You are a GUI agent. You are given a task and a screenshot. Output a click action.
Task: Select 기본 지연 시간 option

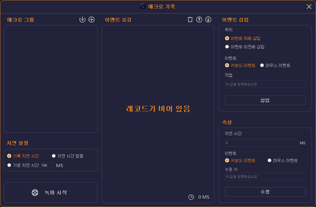[x=23, y=165]
